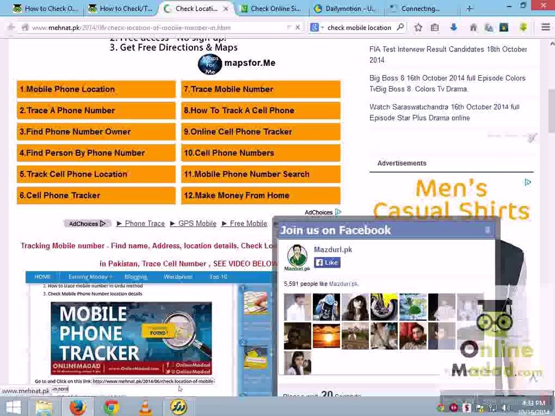Open the yellow round app in taskbar
The image size is (555, 416).
[179, 407]
